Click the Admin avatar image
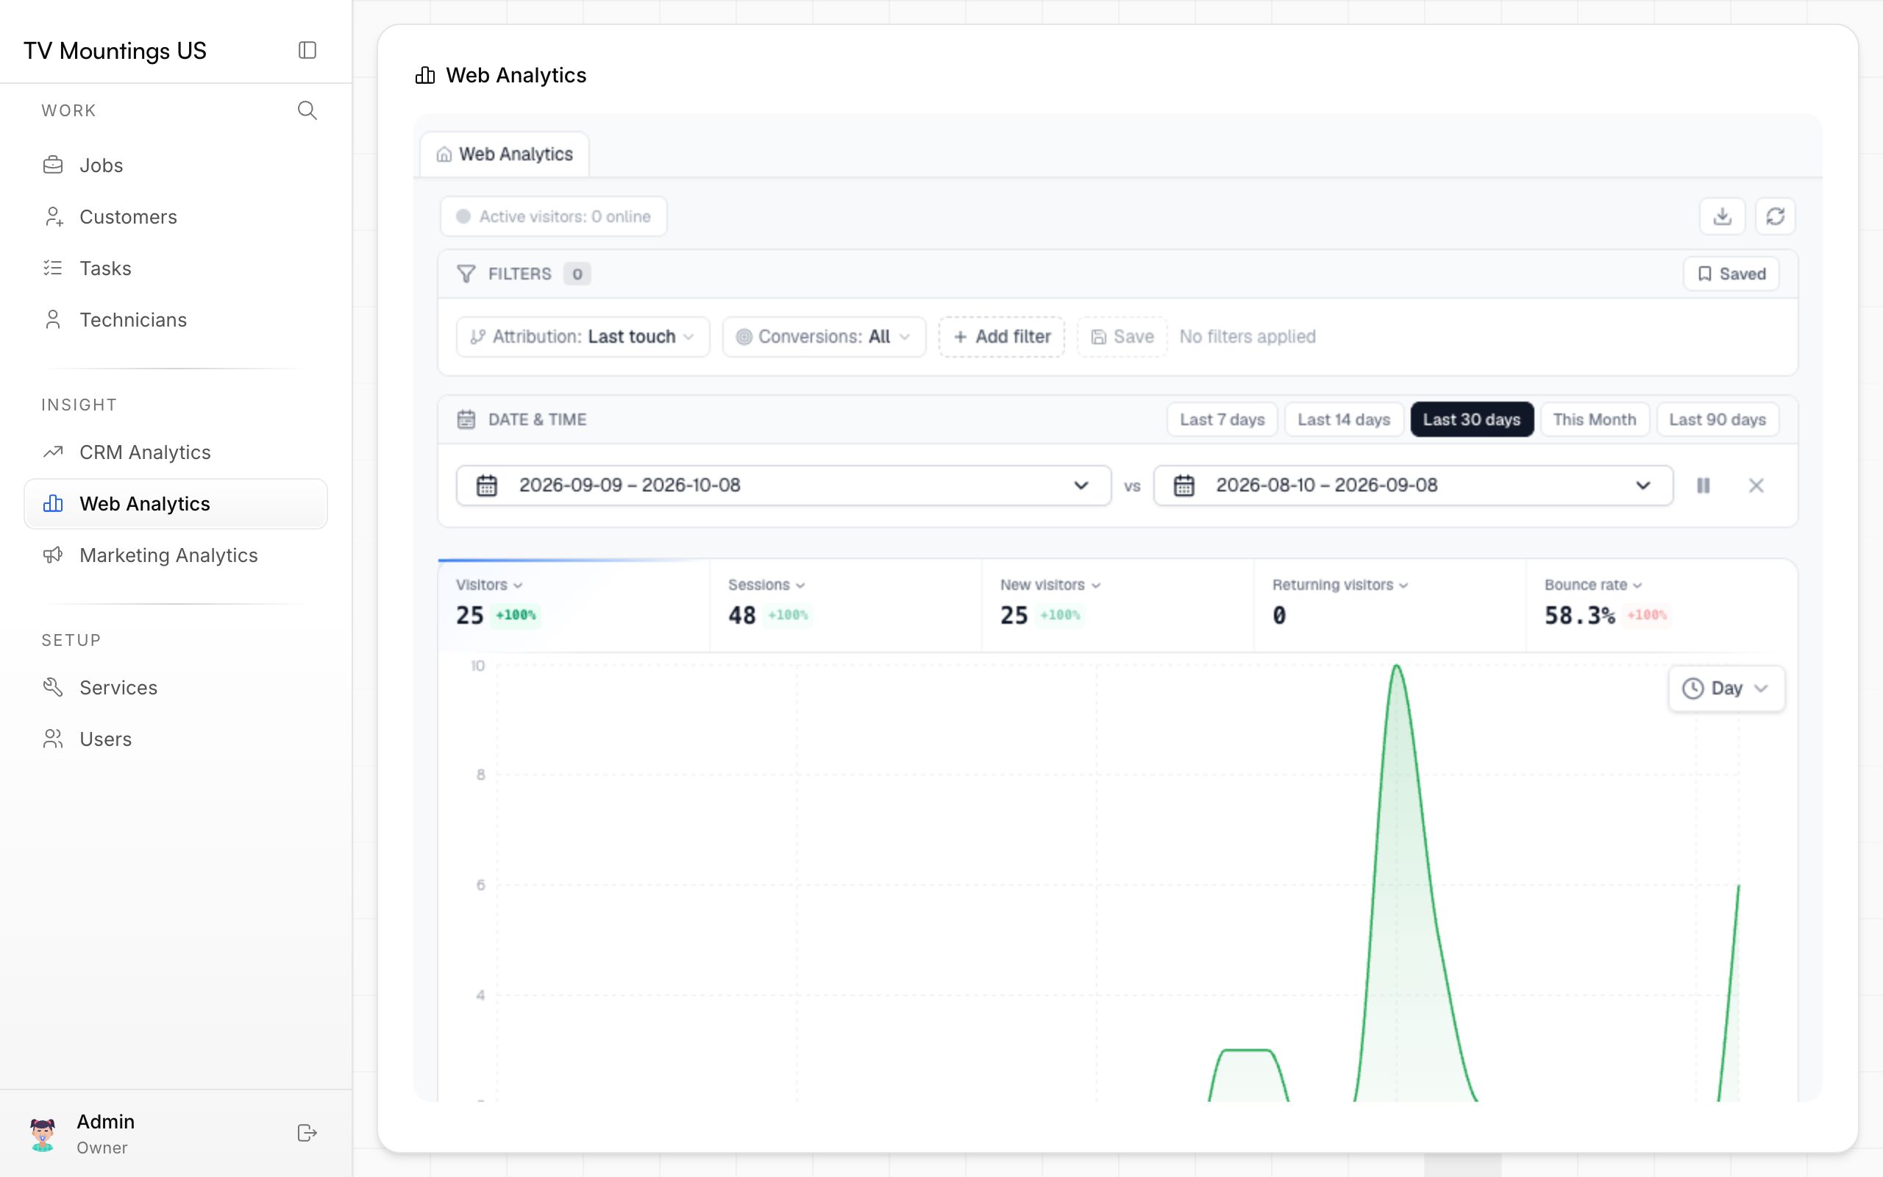The height and width of the screenshot is (1177, 1883). pyautogui.click(x=43, y=1134)
